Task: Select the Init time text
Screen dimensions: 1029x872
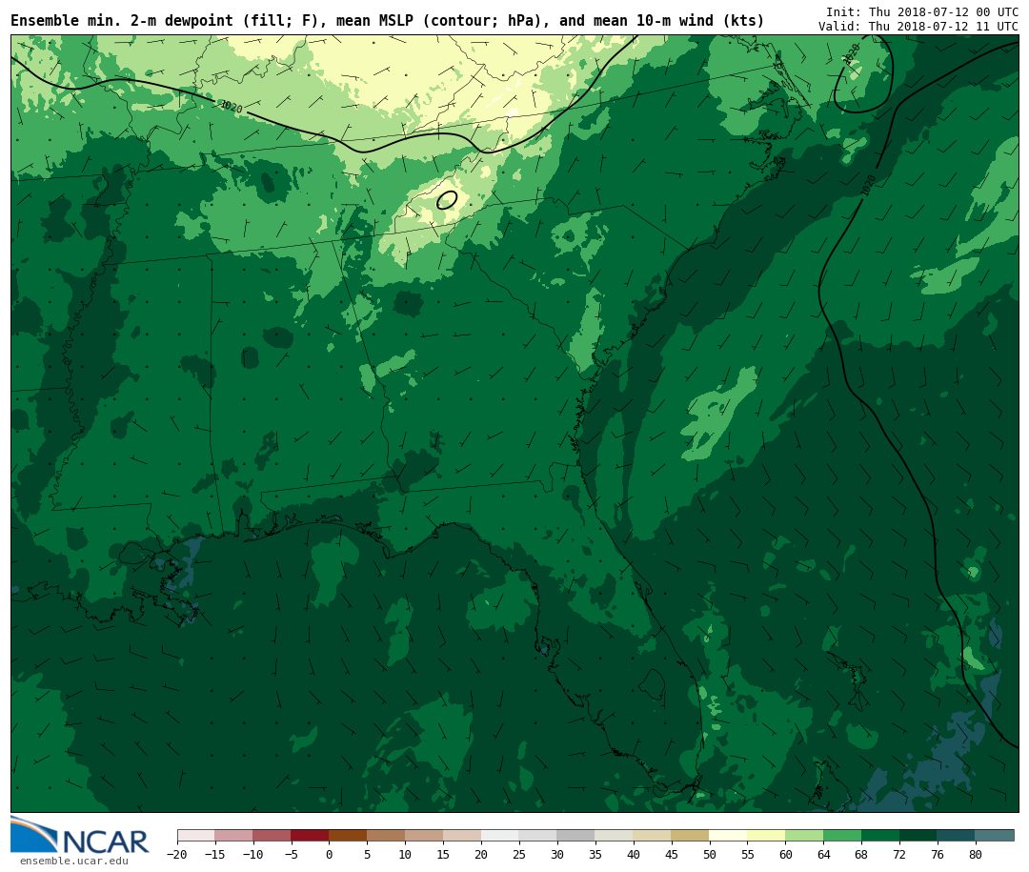Action: [x=921, y=12]
